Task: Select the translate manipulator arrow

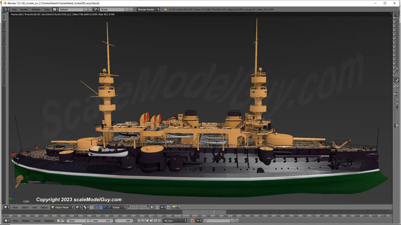Action: tap(101, 207)
